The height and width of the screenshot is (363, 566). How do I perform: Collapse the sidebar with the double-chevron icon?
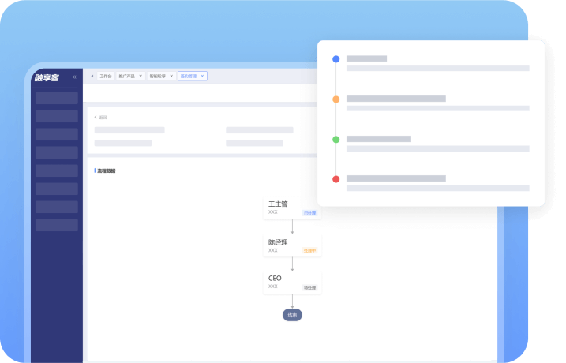[75, 77]
